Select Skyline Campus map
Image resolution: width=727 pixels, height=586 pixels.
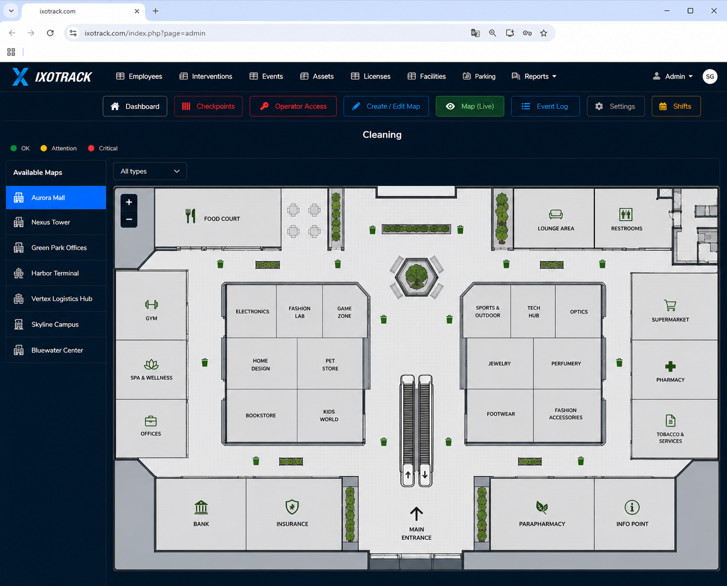coord(56,324)
